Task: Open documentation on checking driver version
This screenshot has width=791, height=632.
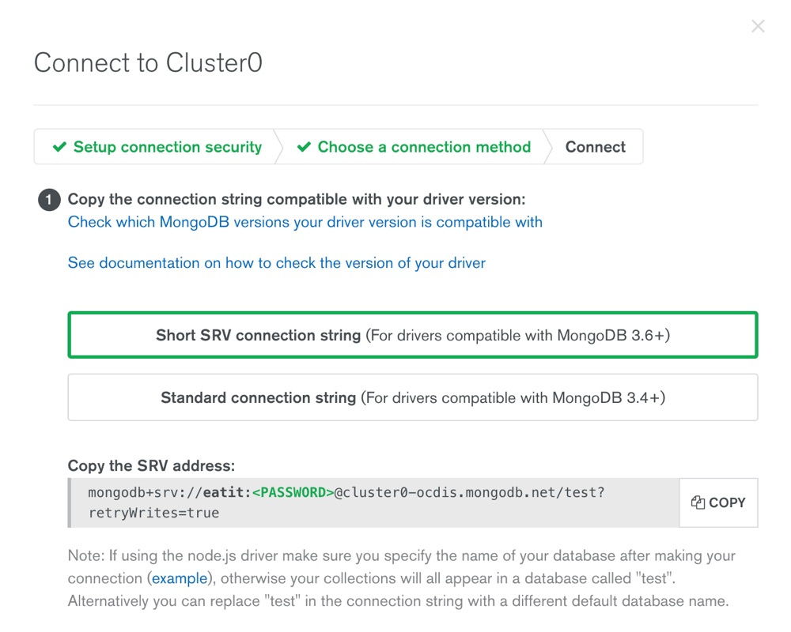Action: tap(275, 263)
